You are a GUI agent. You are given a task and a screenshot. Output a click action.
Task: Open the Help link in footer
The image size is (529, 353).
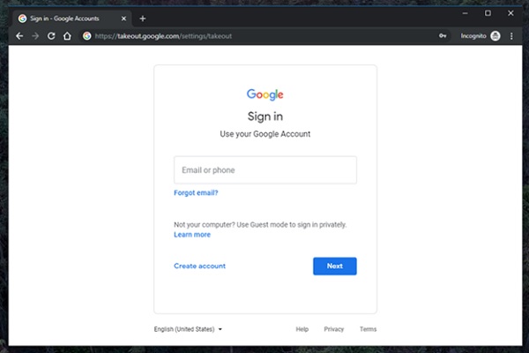tap(302, 329)
